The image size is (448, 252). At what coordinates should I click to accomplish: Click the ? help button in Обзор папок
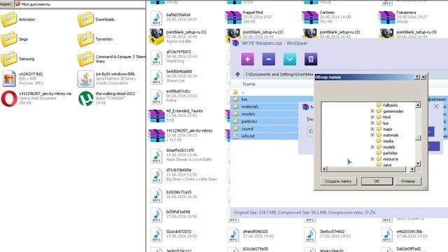417,77
